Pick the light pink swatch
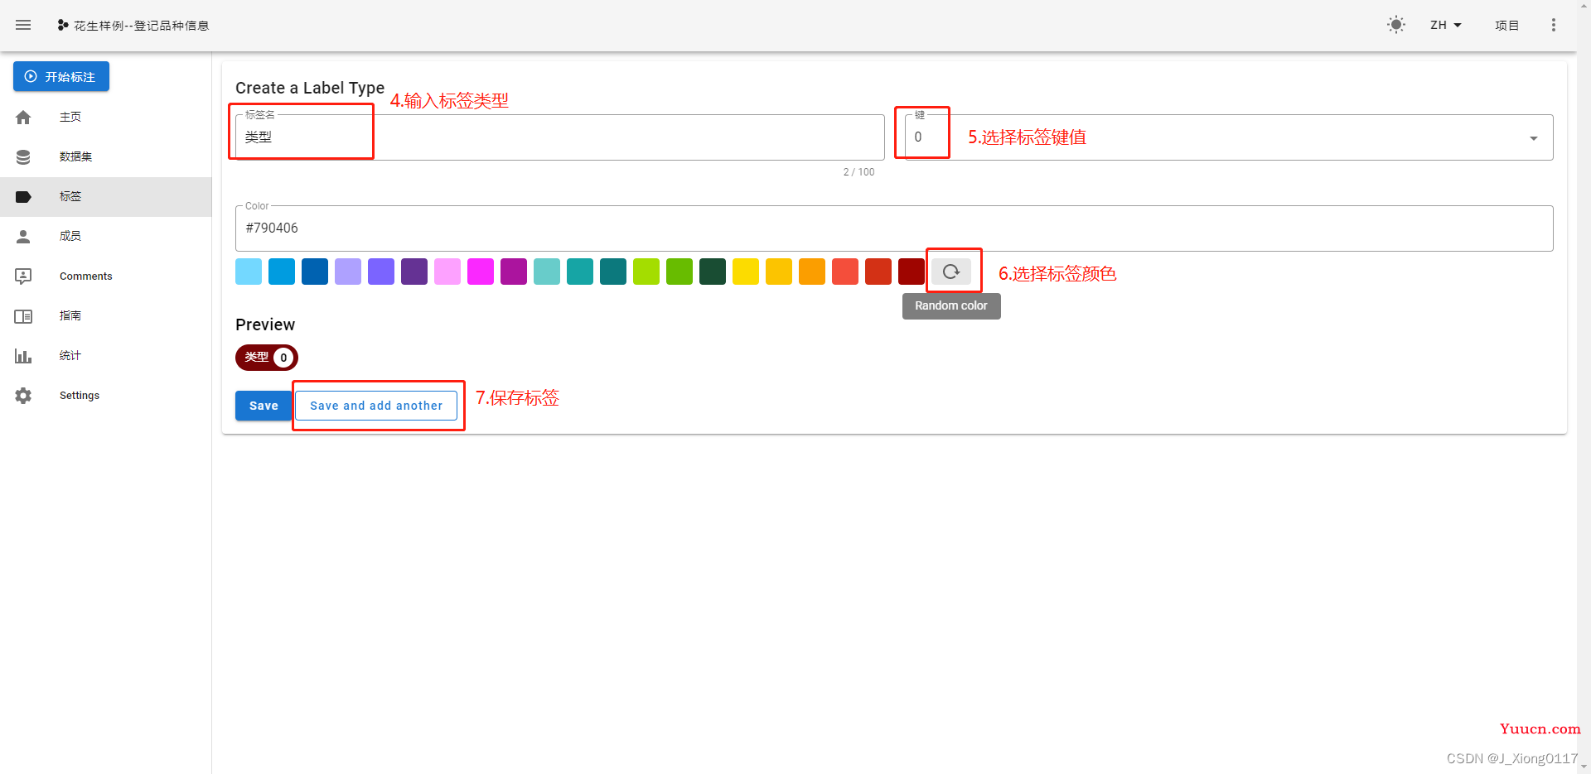Viewport: 1591px width, 774px height. pyautogui.click(x=447, y=272)
